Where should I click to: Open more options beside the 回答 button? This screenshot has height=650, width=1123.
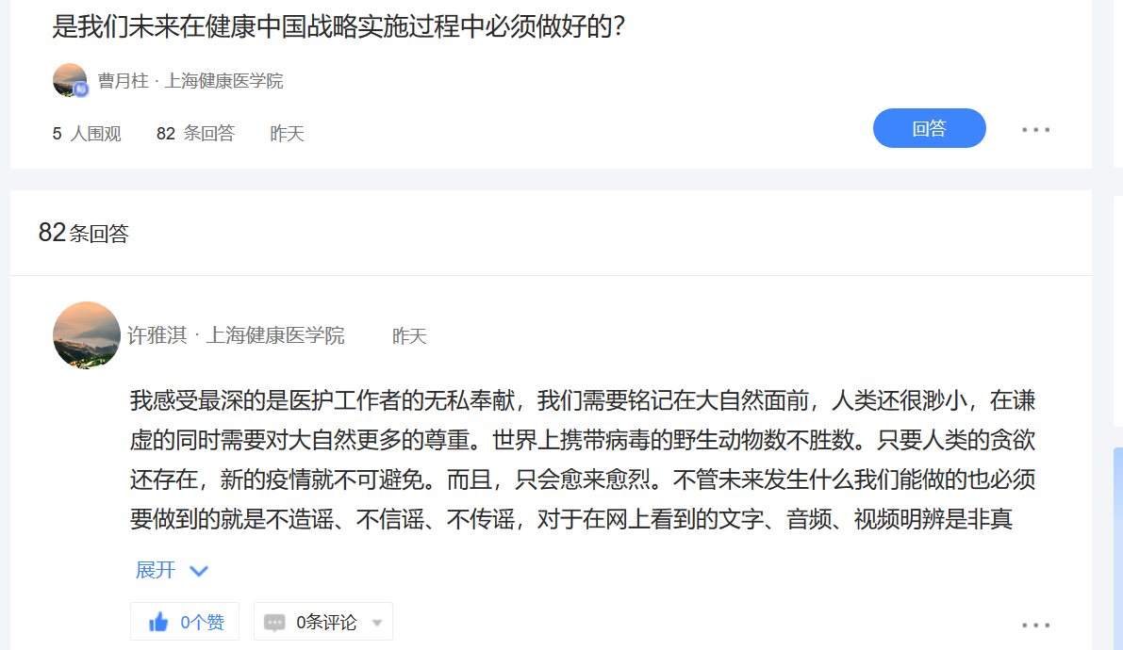[1035, 130]
